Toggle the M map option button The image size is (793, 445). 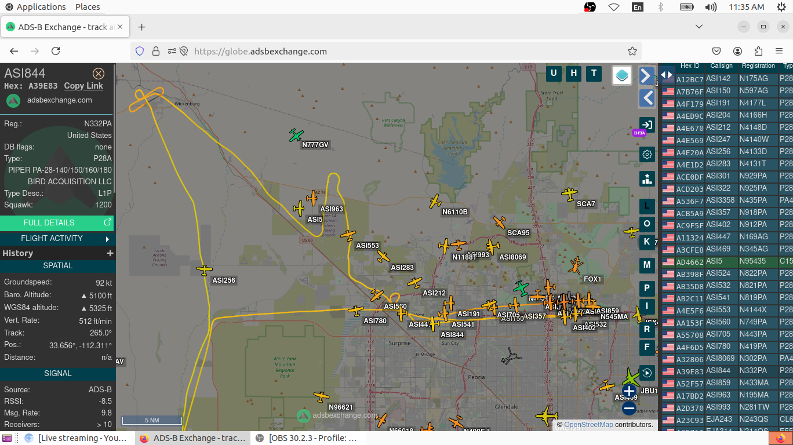pyautogui.click(x=647, y=265)
